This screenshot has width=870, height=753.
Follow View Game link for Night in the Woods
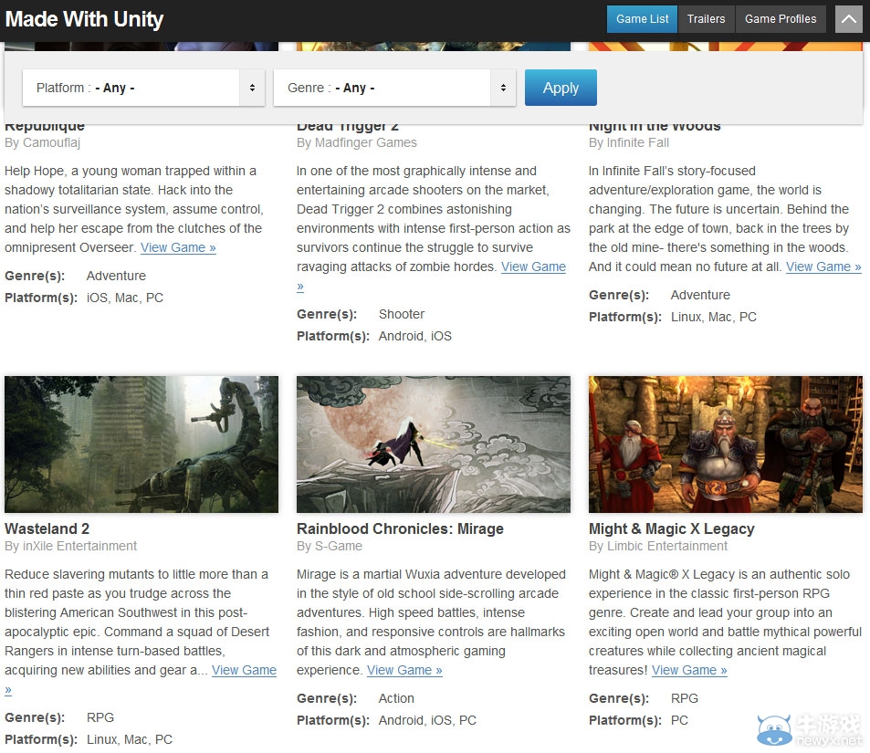tap(823, 267)
